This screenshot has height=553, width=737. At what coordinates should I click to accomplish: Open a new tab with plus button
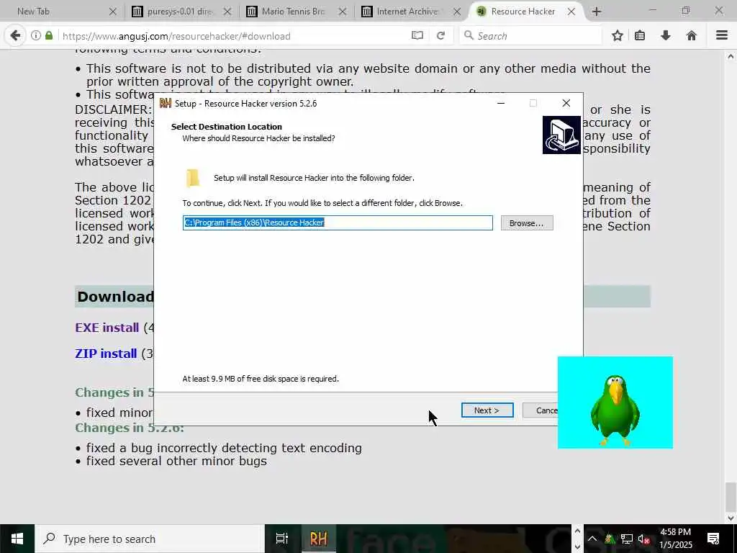tap(597, 12)
